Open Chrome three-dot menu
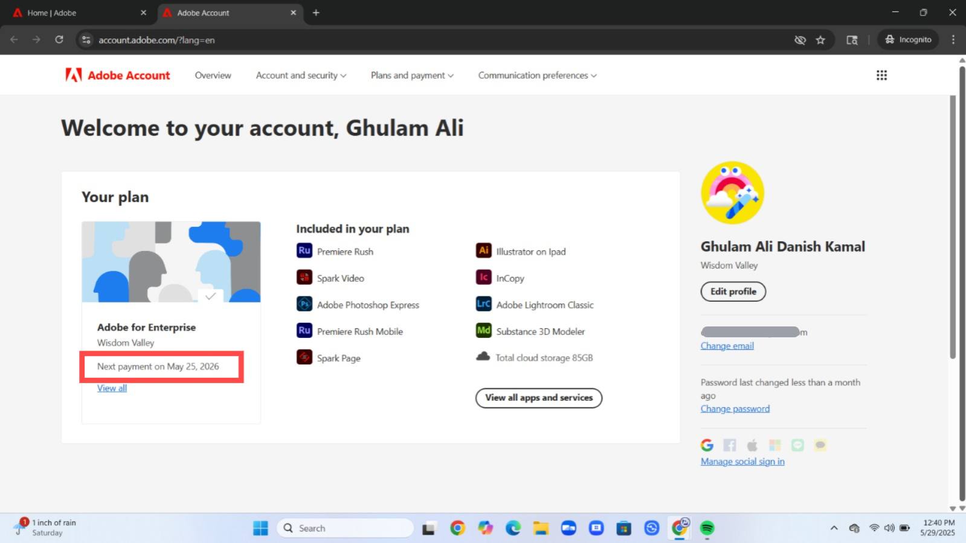 [x=953, y=40]
